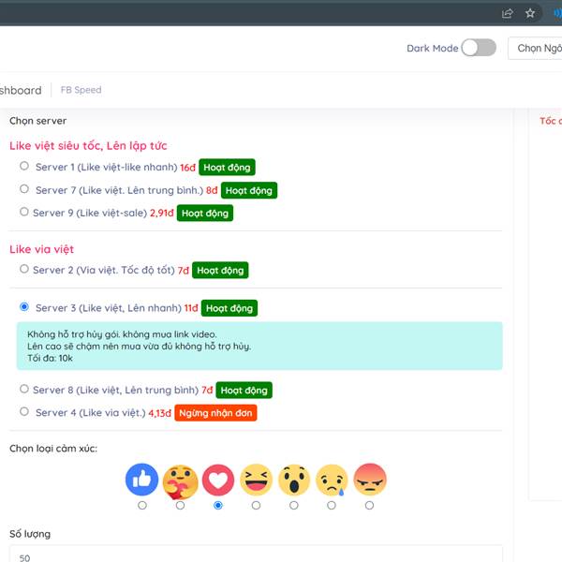Select Server 1 (Like việt-like nhanh) radio
The image size is (562, 562).
tap(24, 166)
